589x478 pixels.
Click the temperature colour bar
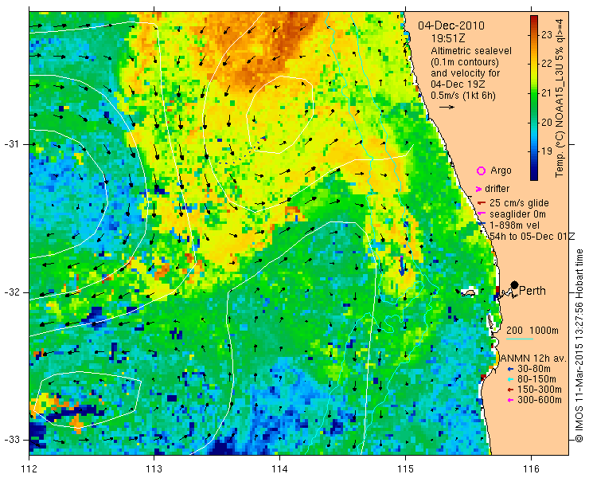(534, 98)
